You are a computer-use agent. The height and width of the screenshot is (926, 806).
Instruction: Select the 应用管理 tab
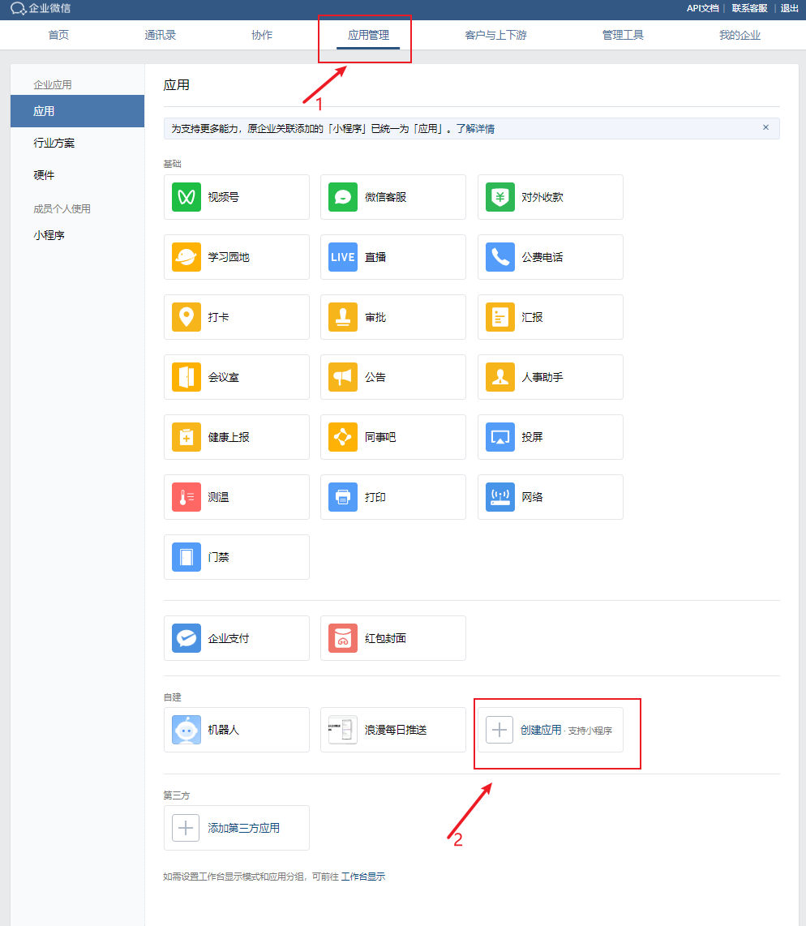point(368,35)
